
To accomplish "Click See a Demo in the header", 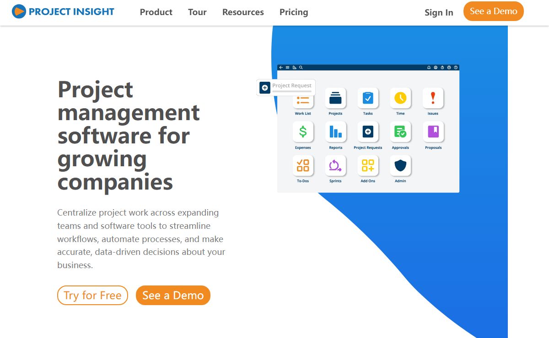I will 493,11.
